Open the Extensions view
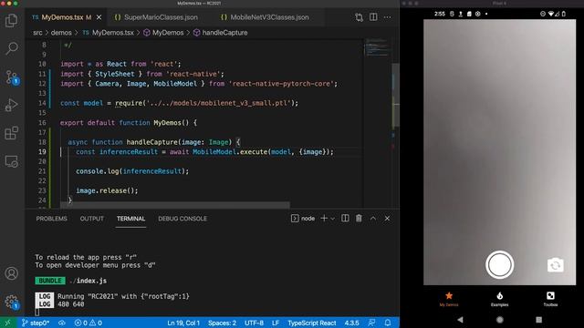The width and height of the screenshot is (584, 328). (12, 133)
